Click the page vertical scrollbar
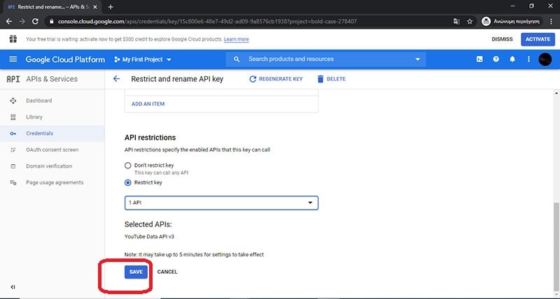 click(556, 245)
